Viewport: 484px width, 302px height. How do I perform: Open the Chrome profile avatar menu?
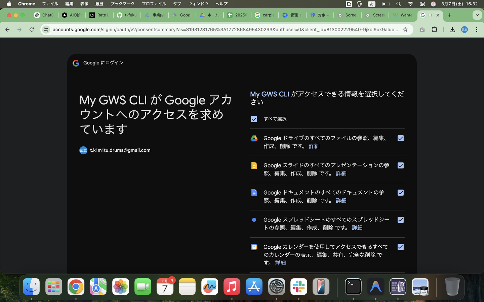(464, 30)
